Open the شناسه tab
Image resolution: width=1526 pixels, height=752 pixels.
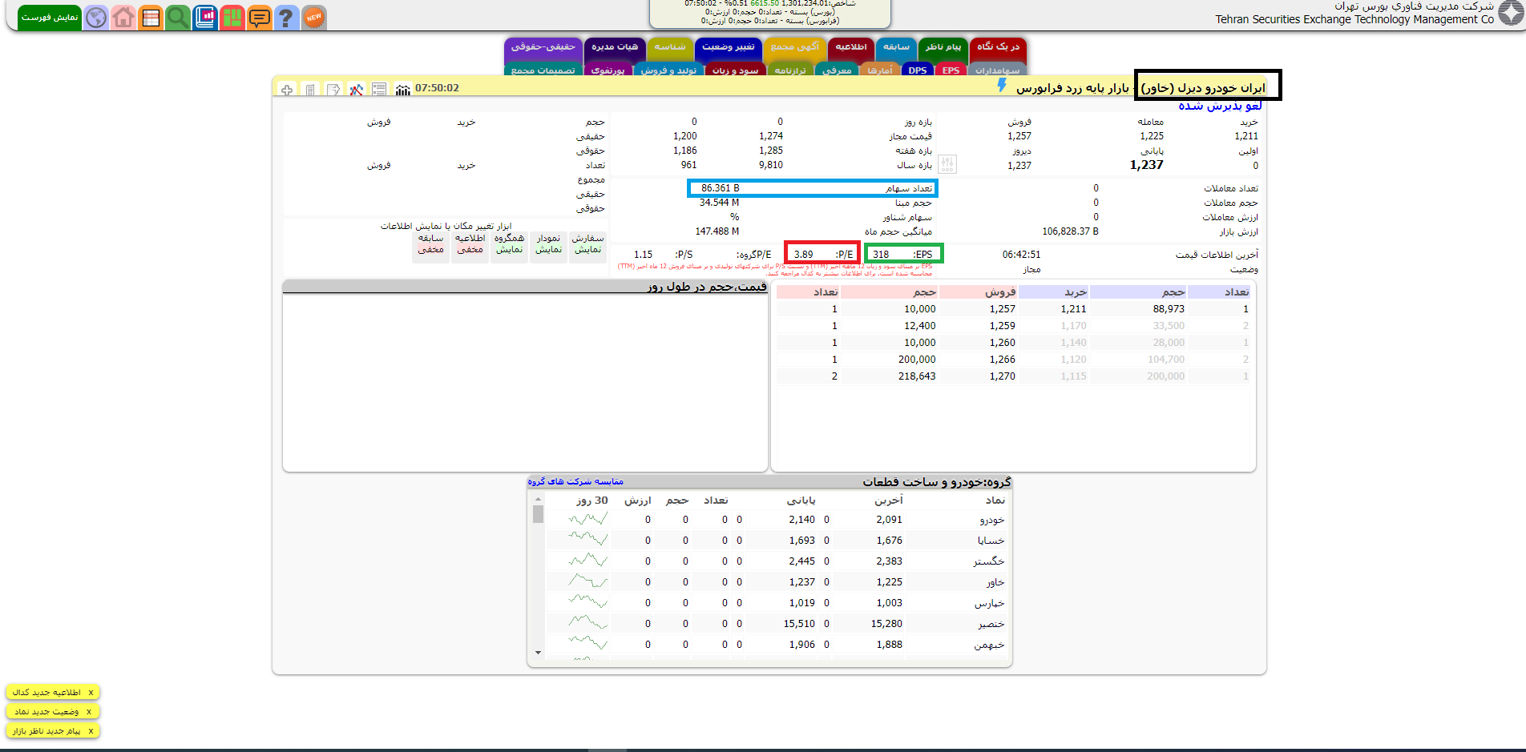tap(670, 48)
